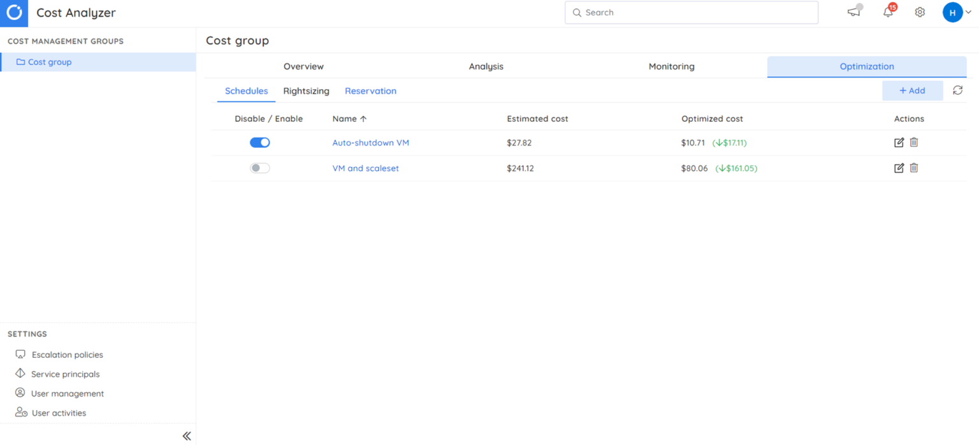
Task: Open the notifications bell
Action: 888,12
